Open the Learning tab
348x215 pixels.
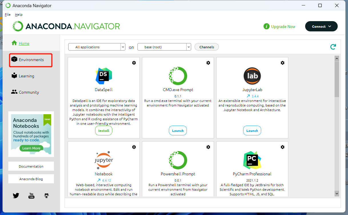pyautogui.click(x=23, y=76)
